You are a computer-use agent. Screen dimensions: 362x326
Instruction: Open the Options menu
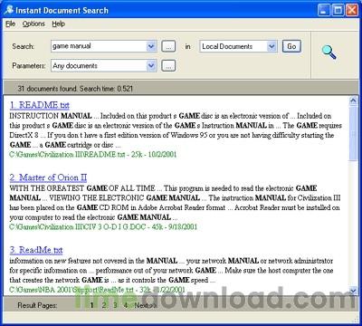(33, 24)
